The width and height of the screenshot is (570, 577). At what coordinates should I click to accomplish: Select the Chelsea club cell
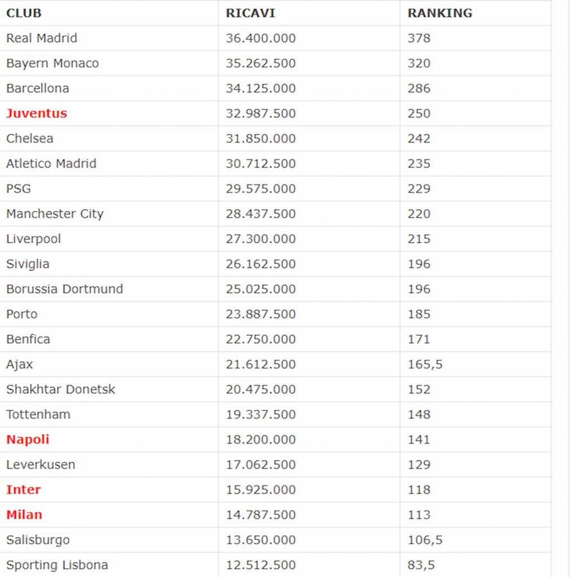(x=109, y=139)
